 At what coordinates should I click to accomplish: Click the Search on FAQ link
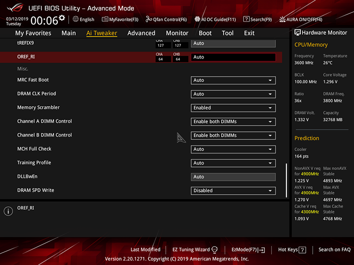pyautogui.click(x=335, y=250)
